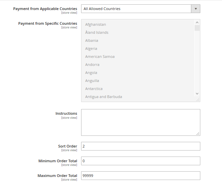222x187 pixels.
Task: Select American Samoa from the list
Action: click(x=100, y=57)
